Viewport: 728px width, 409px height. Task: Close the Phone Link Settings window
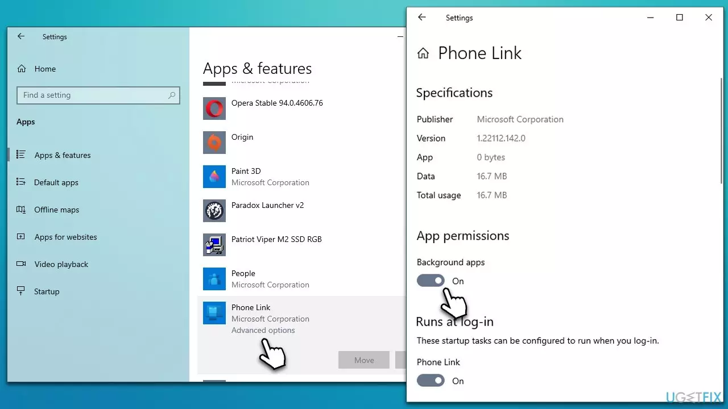point(709,18)
